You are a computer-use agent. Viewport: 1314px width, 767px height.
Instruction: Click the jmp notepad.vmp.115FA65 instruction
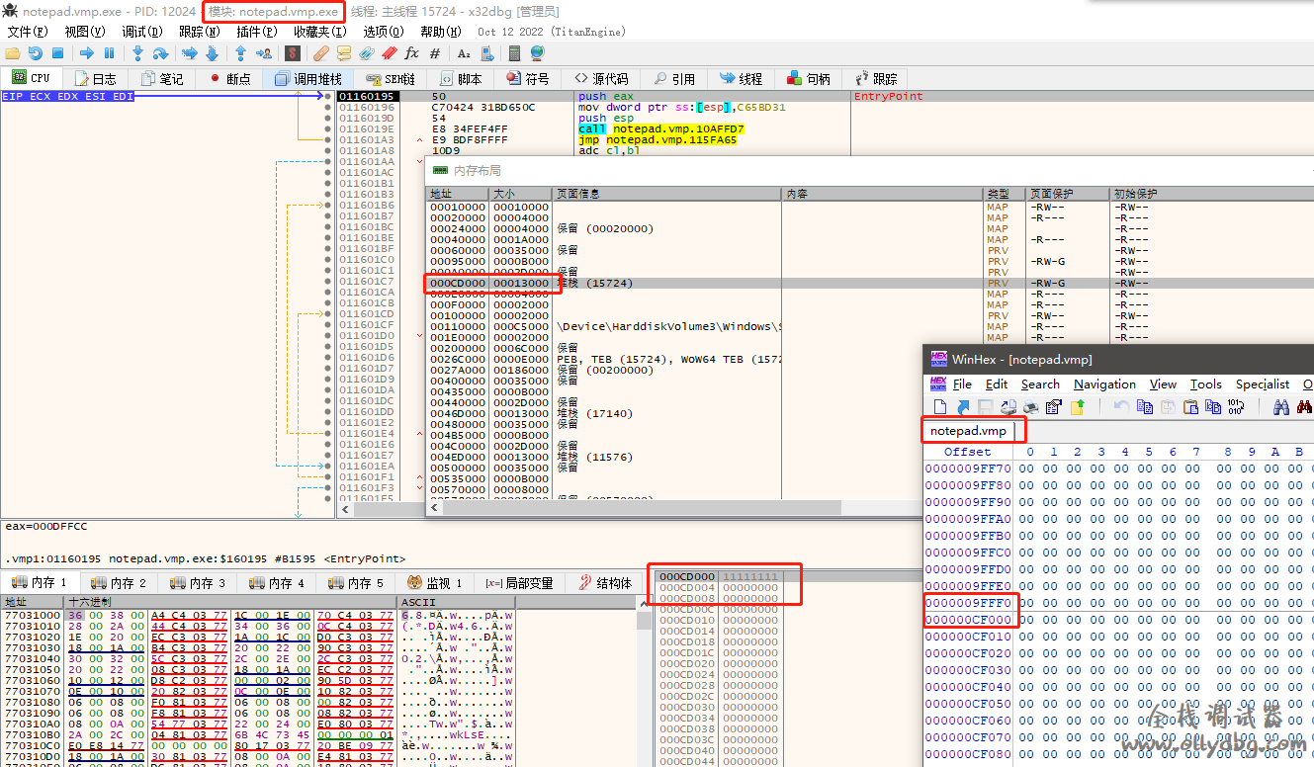[657, 139]
